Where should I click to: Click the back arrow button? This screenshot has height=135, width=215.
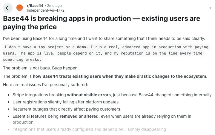click(x=7, y=8)
